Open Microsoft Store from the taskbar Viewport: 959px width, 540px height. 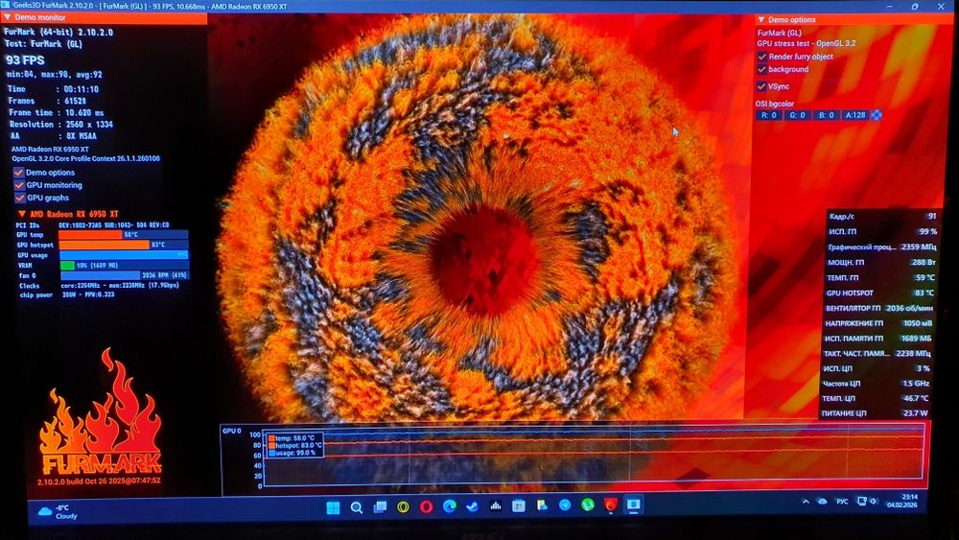[x=519, y=505]
